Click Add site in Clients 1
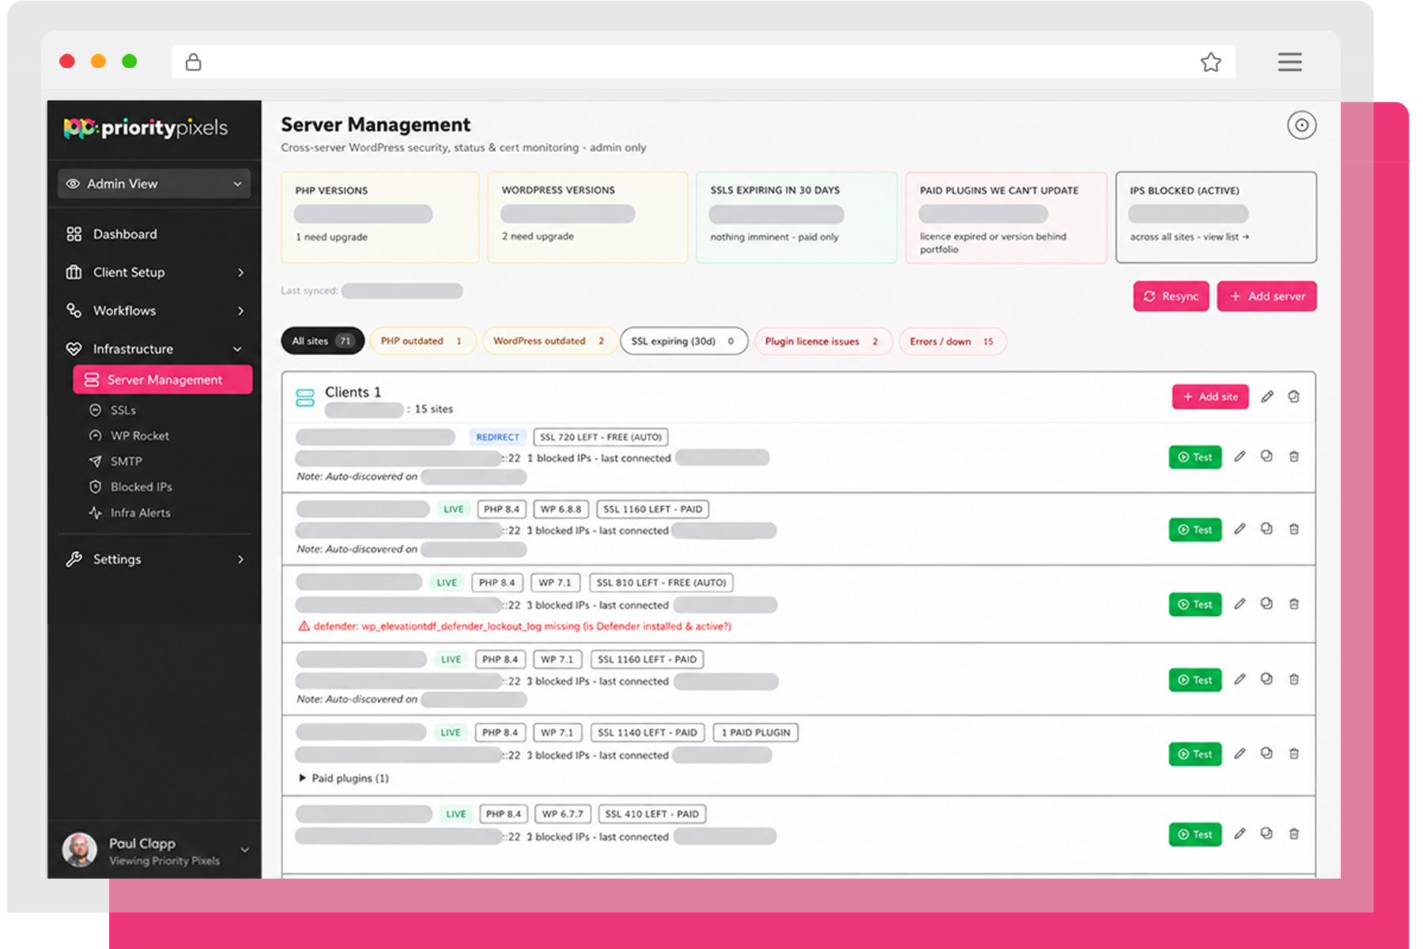Viewport: 1423px width, 949px height. coord(1210,397)
